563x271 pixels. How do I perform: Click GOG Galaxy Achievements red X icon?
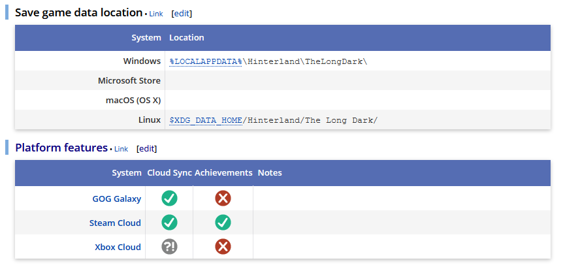click(223, 199)
